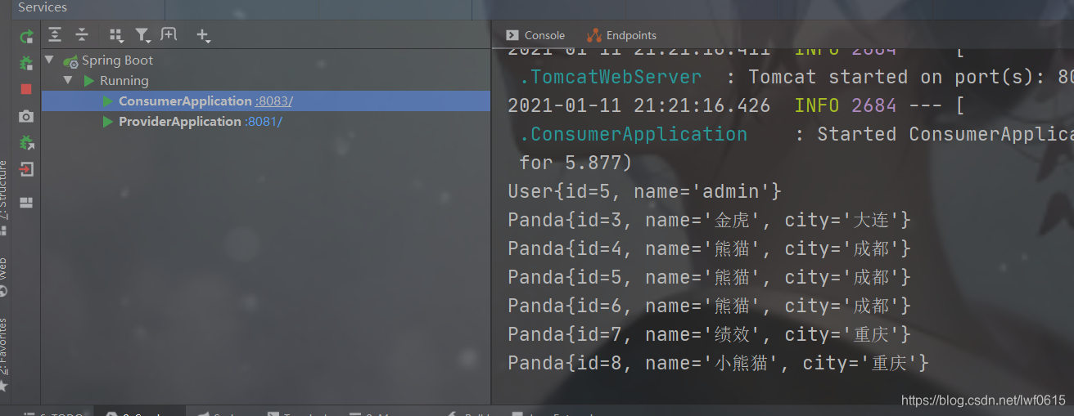Screen dimensions: 1074x416
Task: Click Rerun in Debug mode bug icon
Action: click(26, 63)
